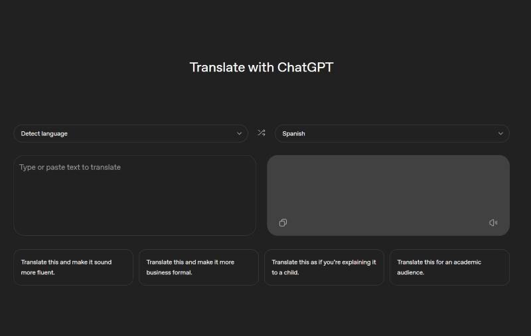Click the 'Spanish' label text
The height and width of the screenshot is (336, 531).
(x=293, y=134)
